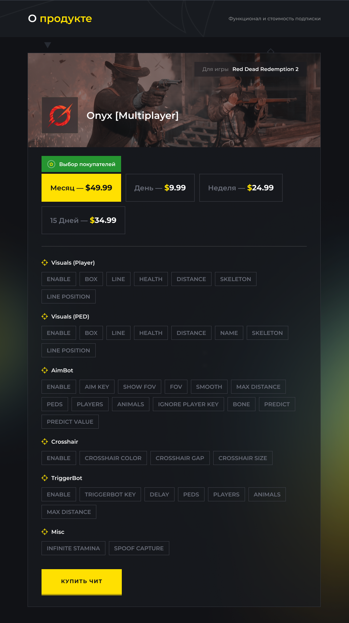Click PEDS tag under TriggerBot
Image resolution: width=349 pixels, height=623 pixels.
pos(191,494)
